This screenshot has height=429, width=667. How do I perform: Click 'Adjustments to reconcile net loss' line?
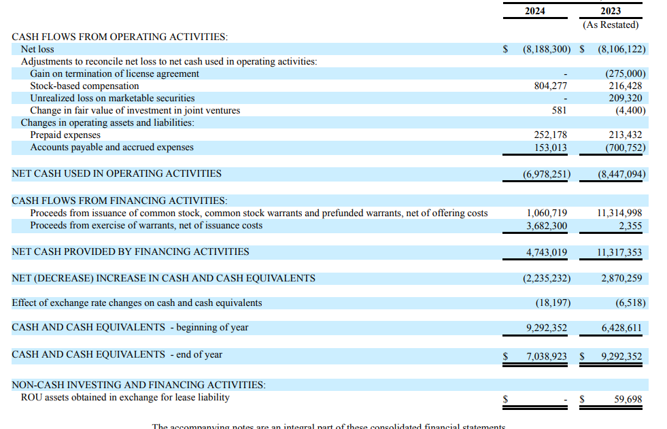click(x=169, y=62)
